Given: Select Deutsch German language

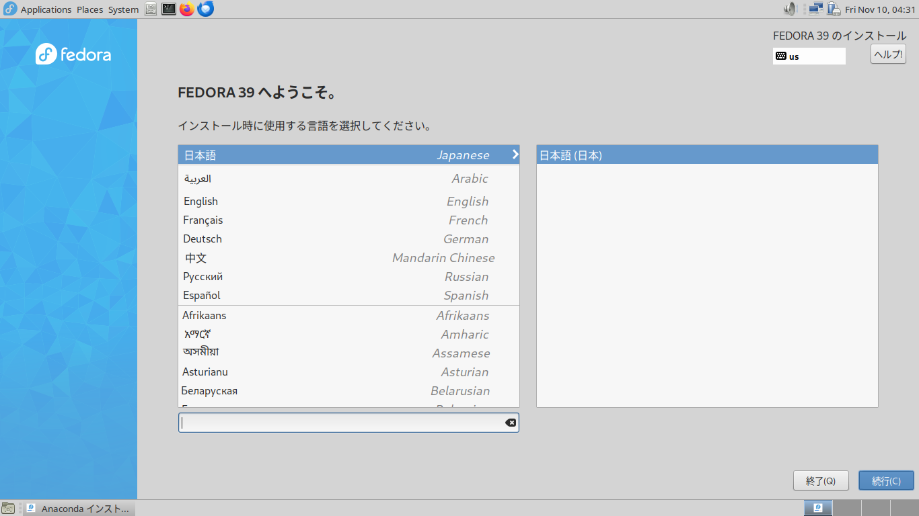Looking at the screenshot, I should pos(348,239).
